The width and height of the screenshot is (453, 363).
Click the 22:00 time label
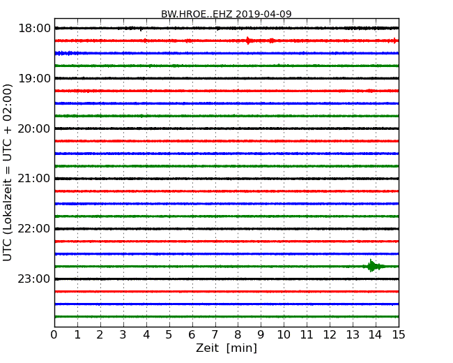click(x=34, y=229)
